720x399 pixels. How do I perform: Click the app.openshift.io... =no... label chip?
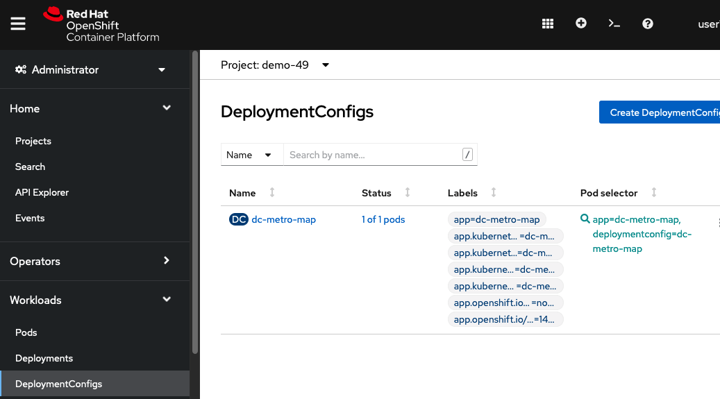[505, 303]
